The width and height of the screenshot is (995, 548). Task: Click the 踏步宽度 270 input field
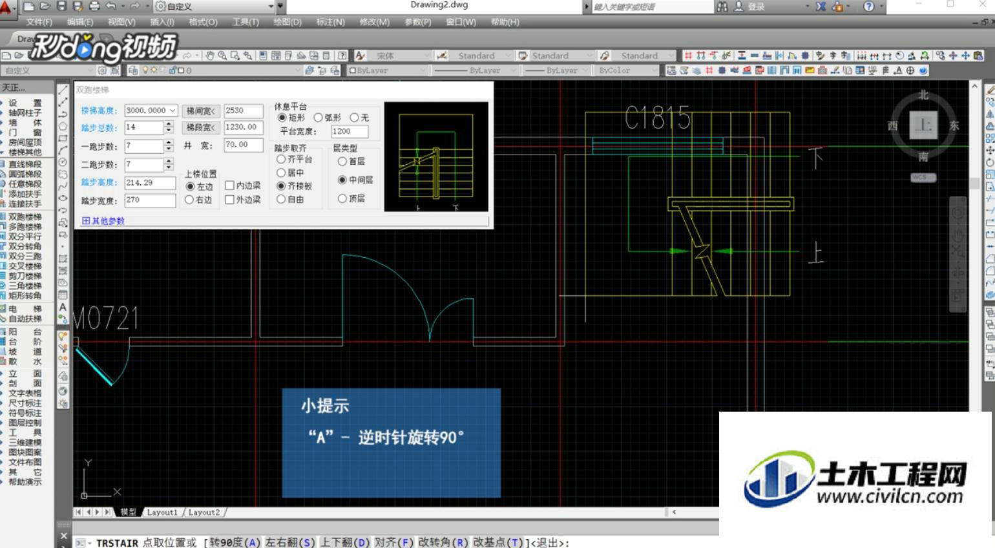(150, 200)
